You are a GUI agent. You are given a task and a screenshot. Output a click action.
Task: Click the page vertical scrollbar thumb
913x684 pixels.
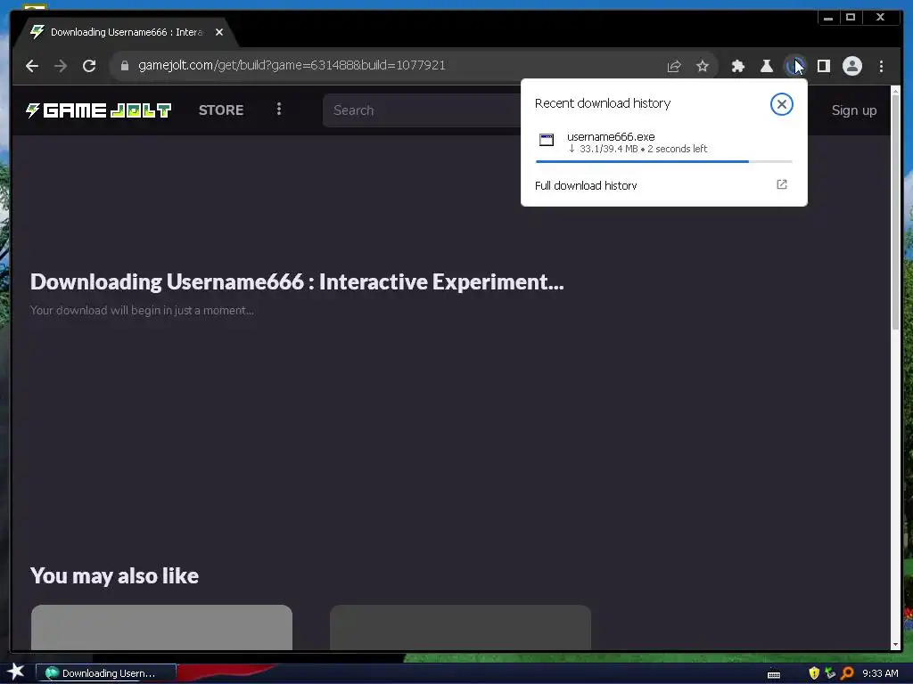tap(895, 212)
